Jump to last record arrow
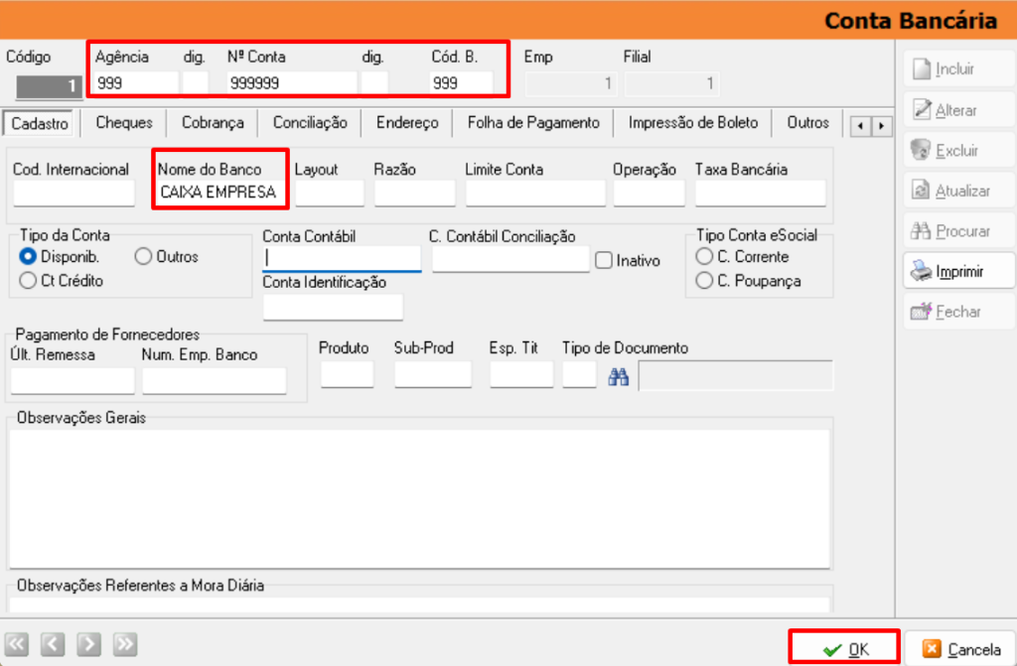The image size is (1017, 666). pos(124,644)
